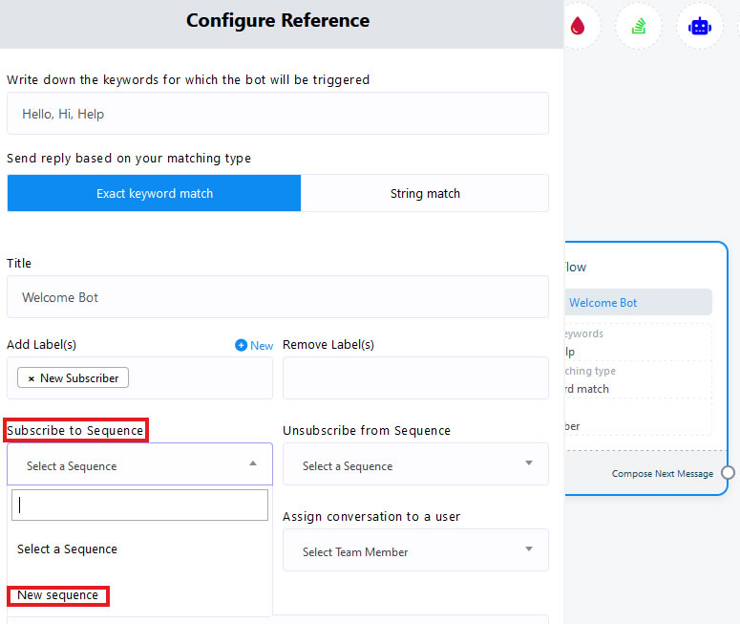Click the Compose Next Message connector circle
The width and height of the screenshot is (740, 624).
coord(728,472)
